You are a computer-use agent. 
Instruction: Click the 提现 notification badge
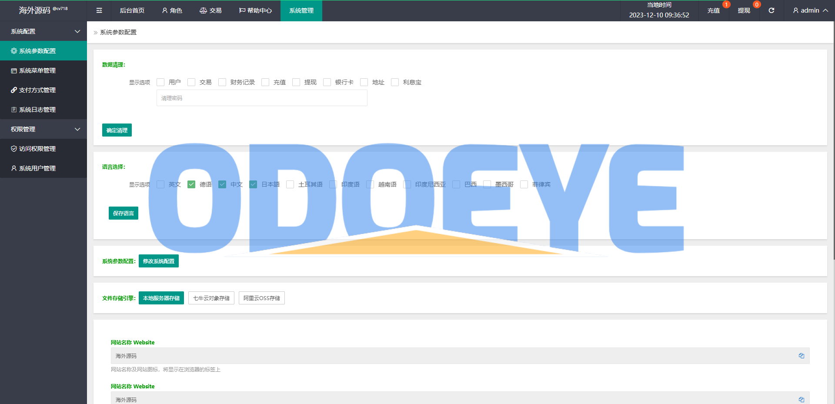(x=757, y=5)
